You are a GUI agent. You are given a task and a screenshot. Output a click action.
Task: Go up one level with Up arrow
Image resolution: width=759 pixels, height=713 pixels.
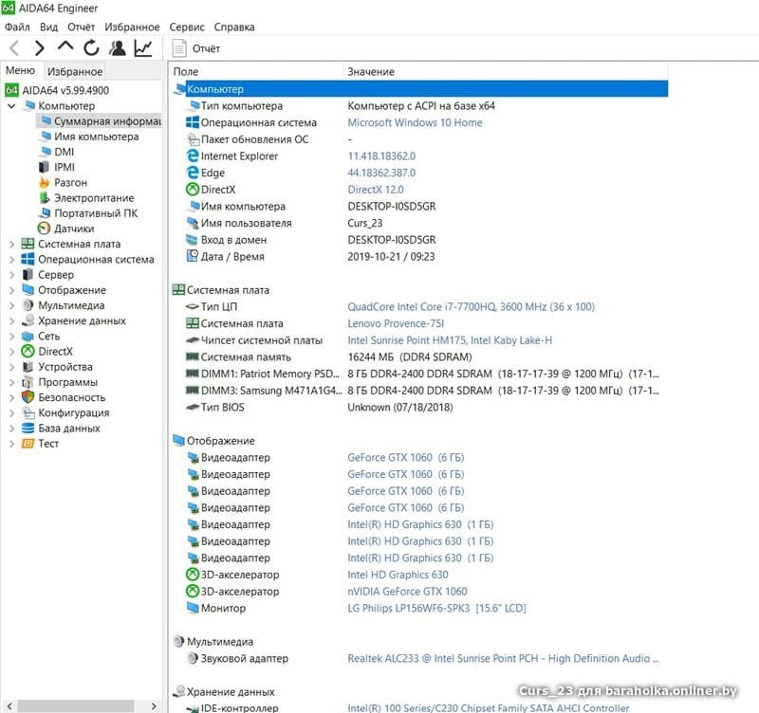click(x=65, y=46)
